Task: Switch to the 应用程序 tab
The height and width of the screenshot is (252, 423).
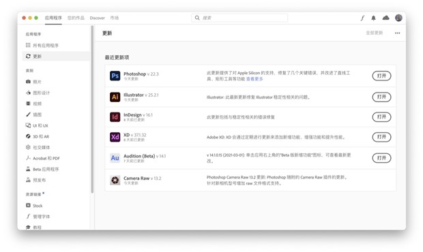Action: [x=53, y=18]
